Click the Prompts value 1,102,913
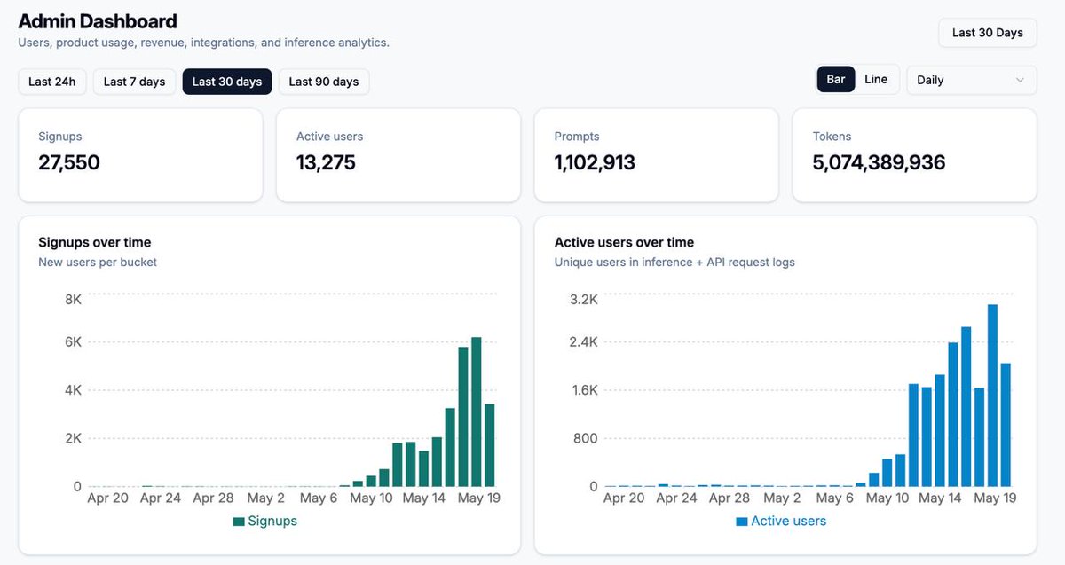1065x565 pixels. [x=595, y=162]
